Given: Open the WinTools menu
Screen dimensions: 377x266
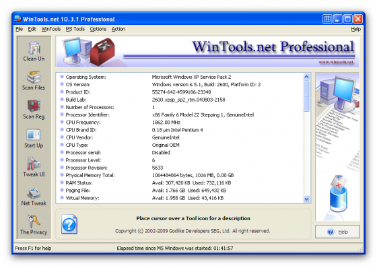Looking at the screenshot, I should [51, 29].
